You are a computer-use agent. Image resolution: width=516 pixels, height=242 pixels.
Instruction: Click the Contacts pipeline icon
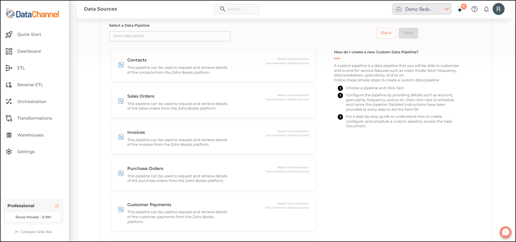[121, 65]
